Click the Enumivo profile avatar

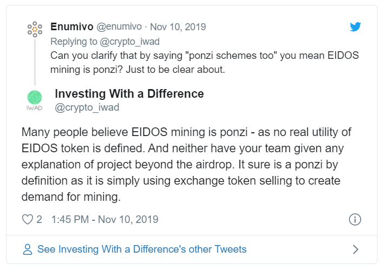tap(35, 29)
